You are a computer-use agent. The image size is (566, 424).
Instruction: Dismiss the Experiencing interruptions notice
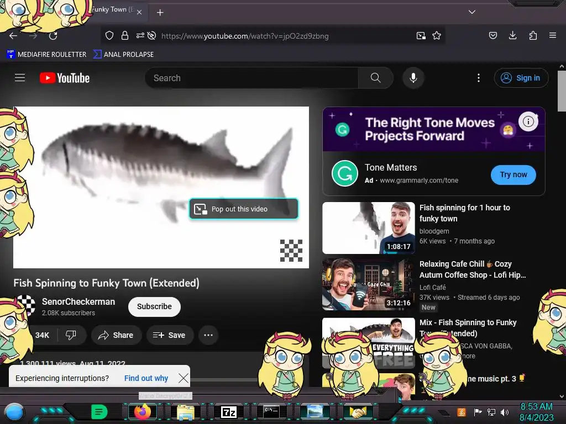184,378
